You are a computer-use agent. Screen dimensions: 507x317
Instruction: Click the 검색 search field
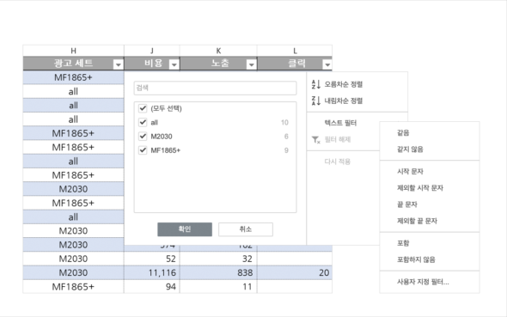click(x=215, y=88)
